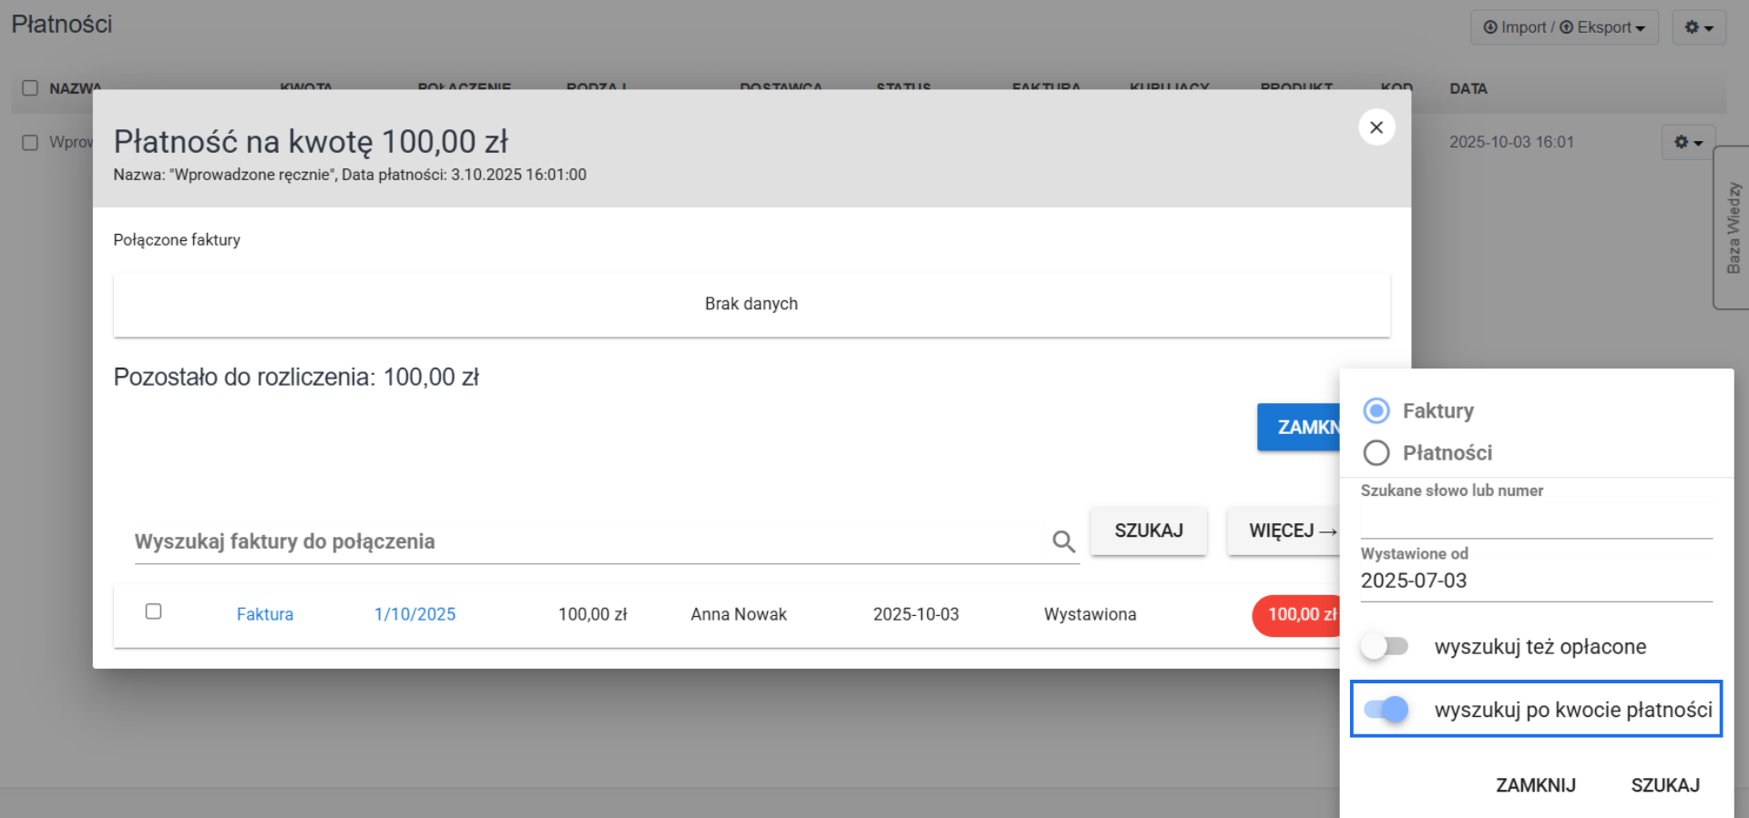Click the 'Wystawiona' status cell
The width and height of the screenshot is (1749, 818).
[1090, 614]
